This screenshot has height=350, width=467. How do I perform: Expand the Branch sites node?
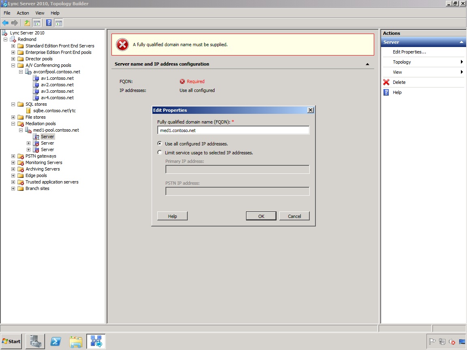13,189
